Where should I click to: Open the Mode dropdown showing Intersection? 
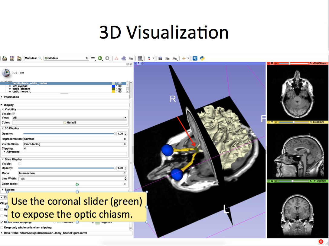tap(73, 173)
